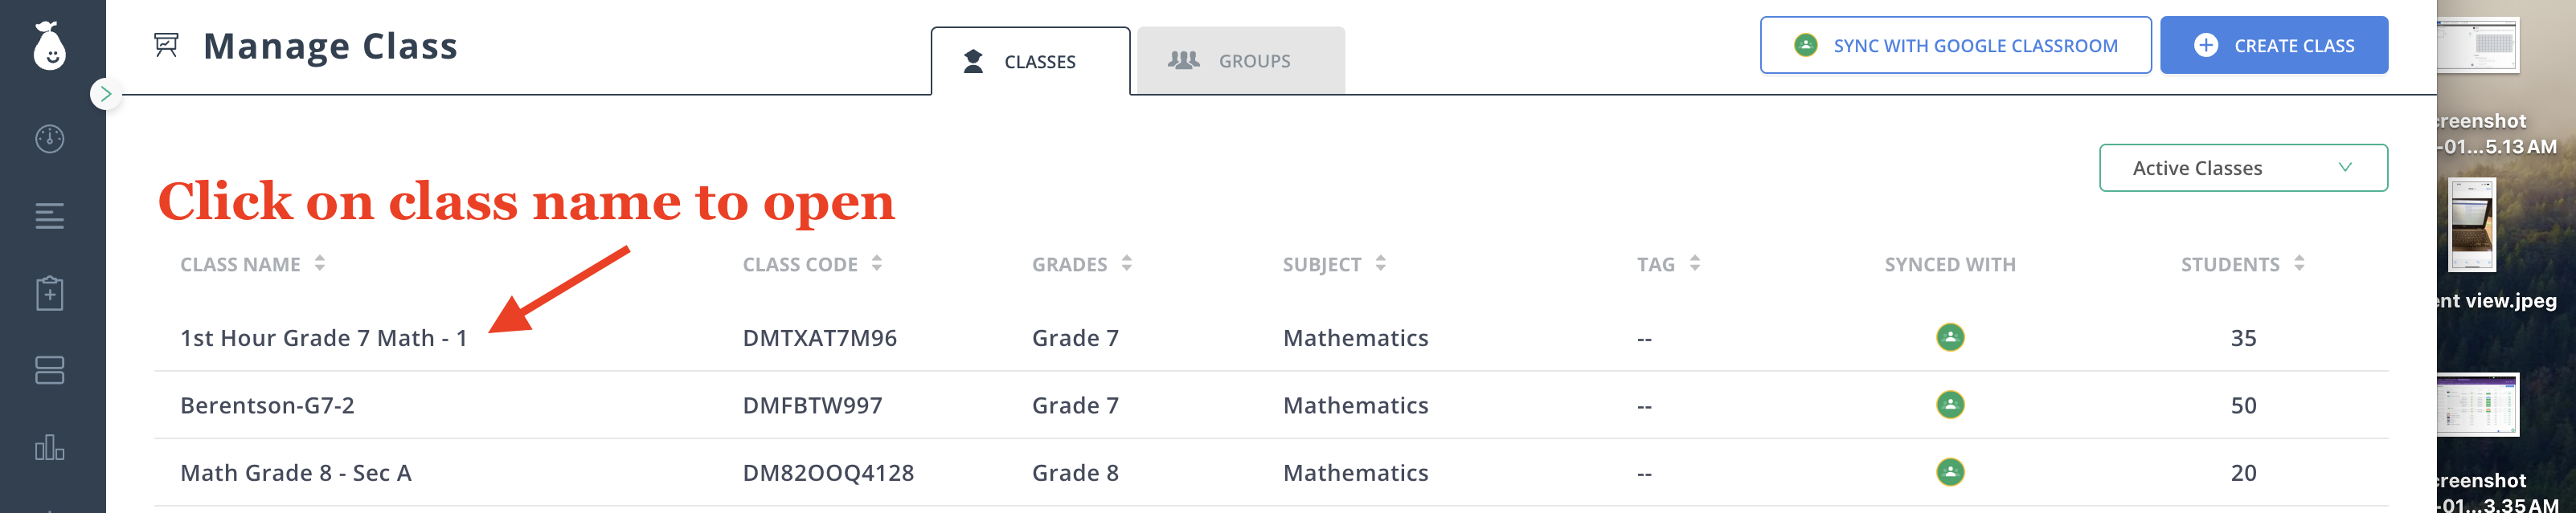Toggle sorting on the CLASS NAME column
Image resolution: width=2576 pixels, height=513 pixels.
click(321, 263)
